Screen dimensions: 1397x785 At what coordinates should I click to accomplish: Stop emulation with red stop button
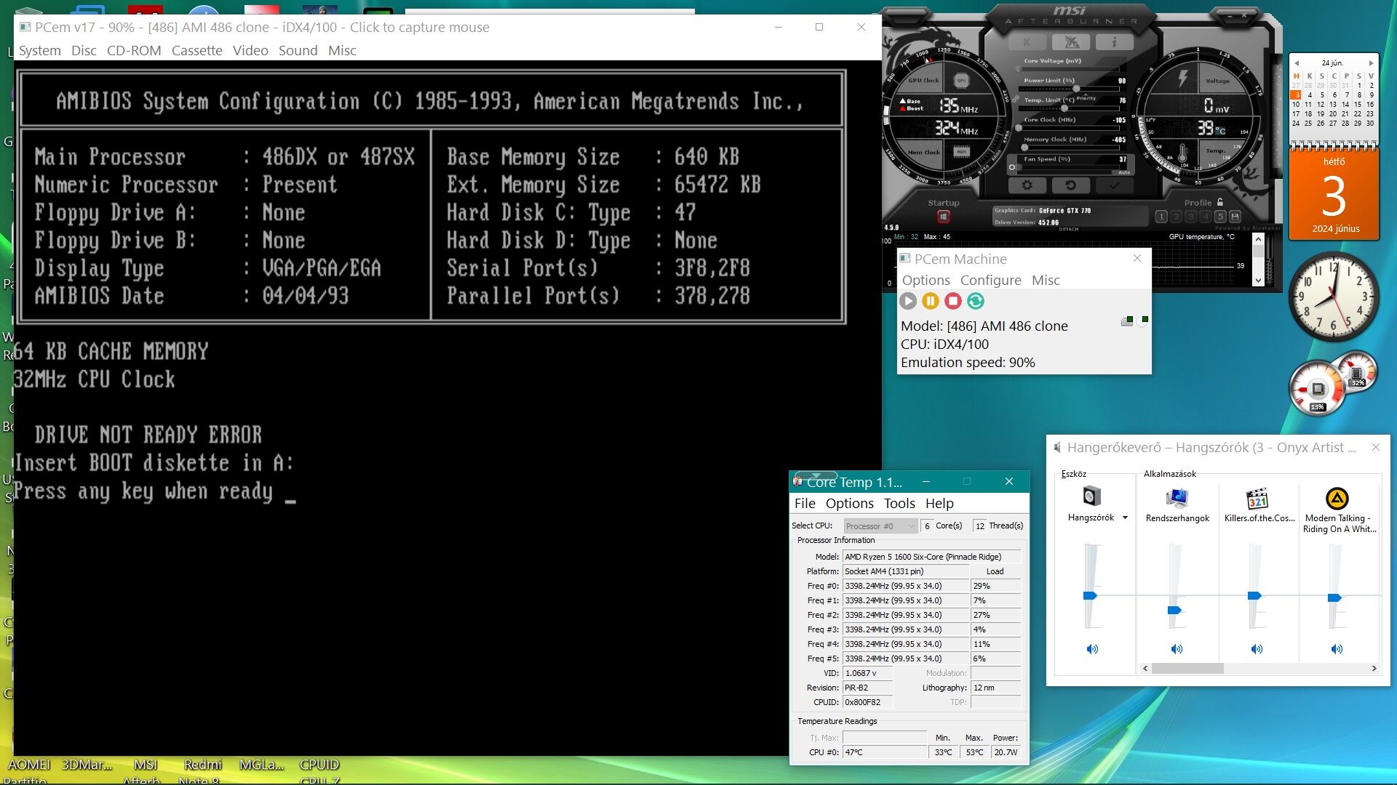coord(953,301)
